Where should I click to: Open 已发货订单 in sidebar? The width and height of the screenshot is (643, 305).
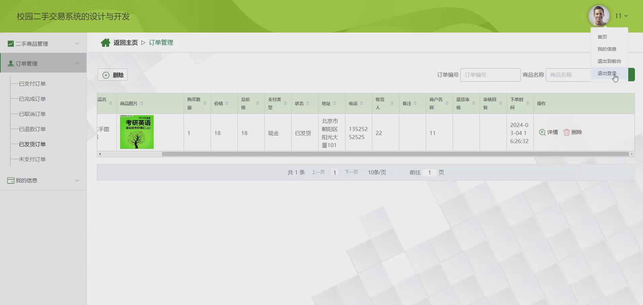32,144
